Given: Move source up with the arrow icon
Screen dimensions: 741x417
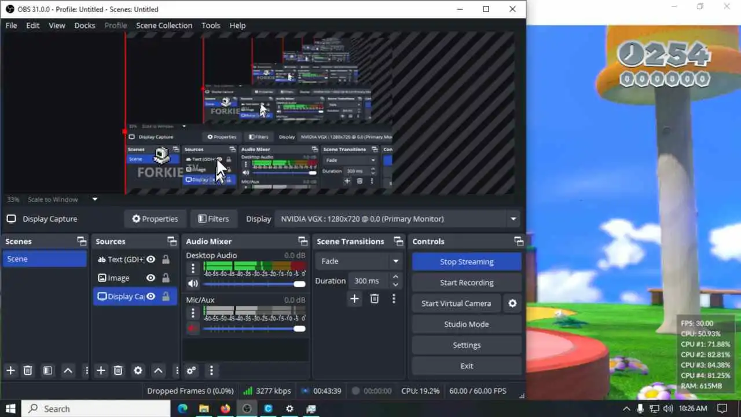Looking at the screenshot, I should click(x=158, y=371).
